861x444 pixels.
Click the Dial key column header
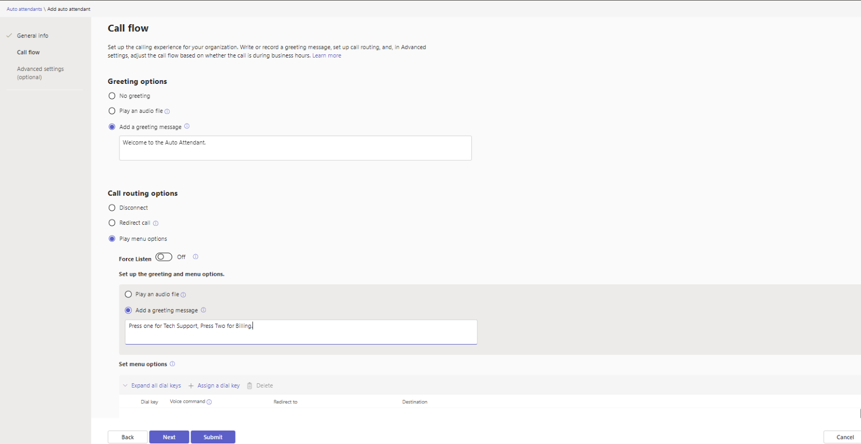click(x=150, y=402)
